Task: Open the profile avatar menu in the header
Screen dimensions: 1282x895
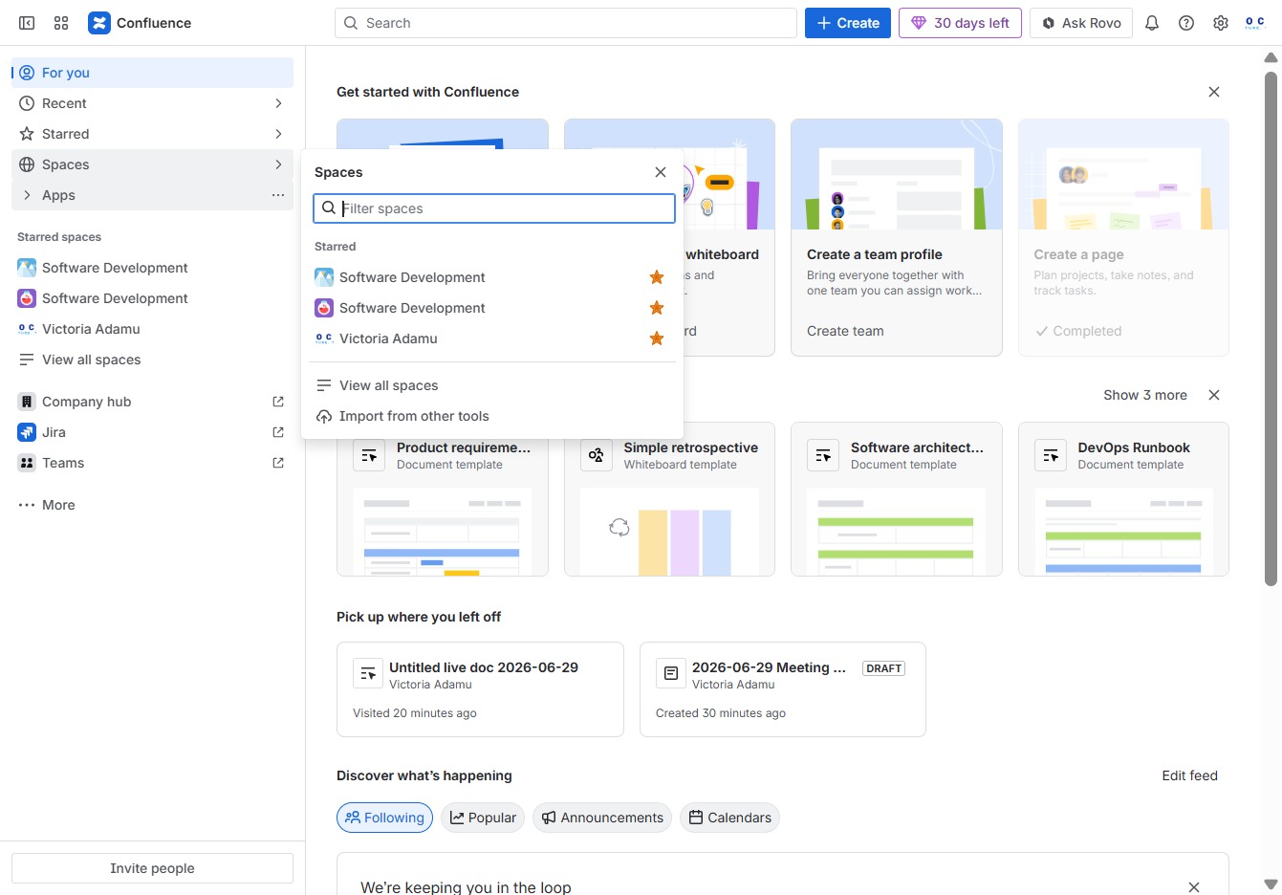Action: click(x=1255, y=23)
